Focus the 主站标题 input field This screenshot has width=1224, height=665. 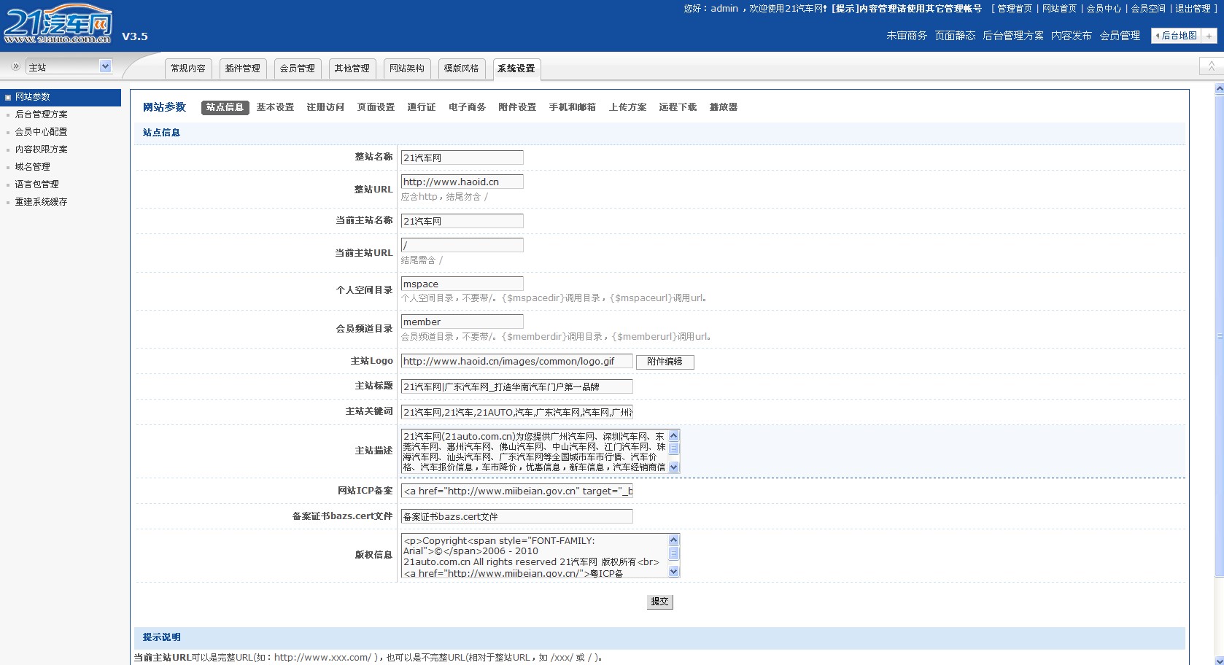516,386
